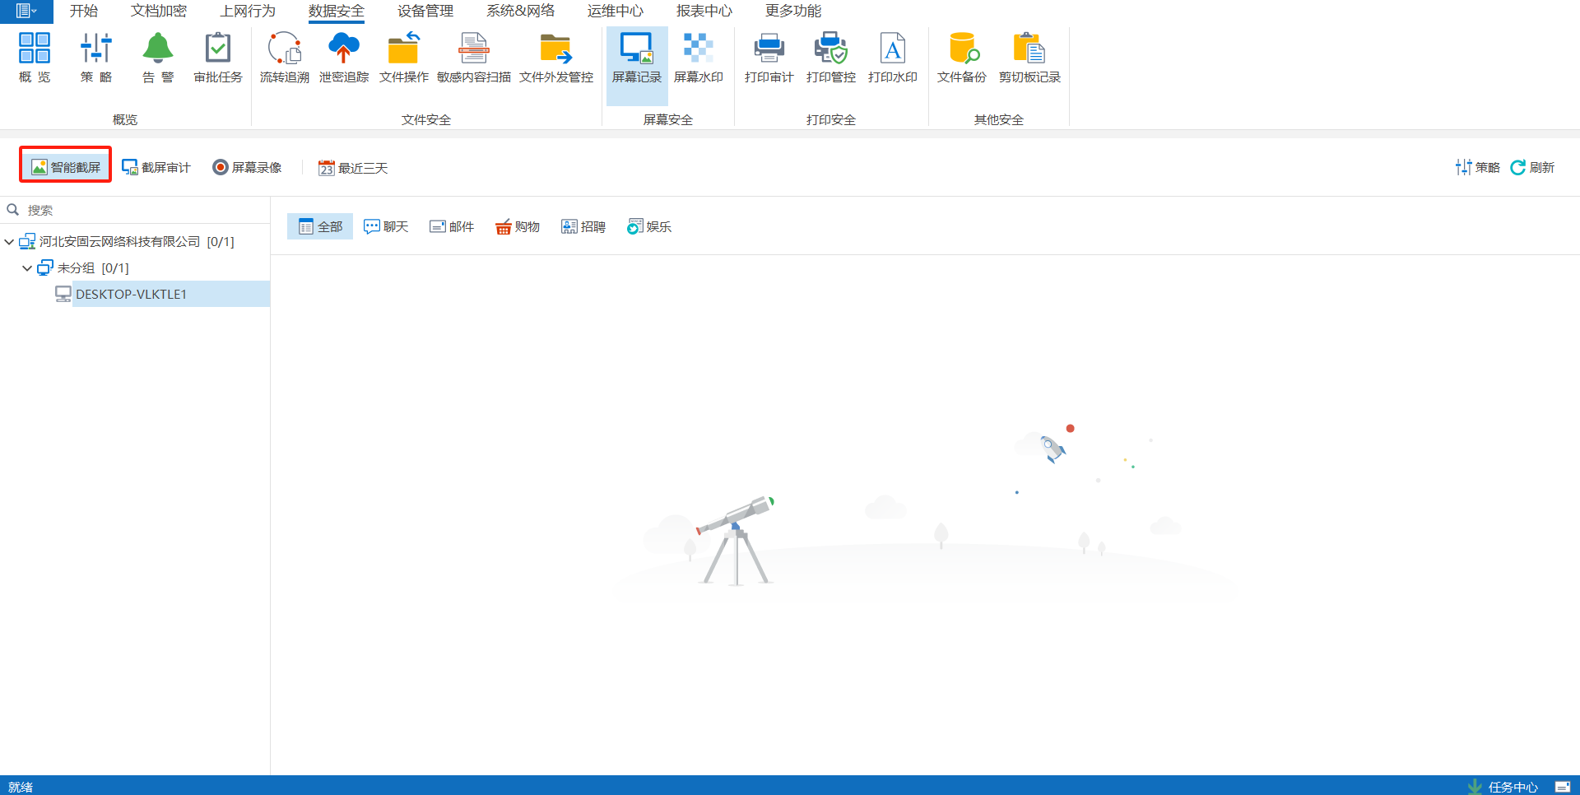Filter by 购物 shopping category

[x=518, y=226]
